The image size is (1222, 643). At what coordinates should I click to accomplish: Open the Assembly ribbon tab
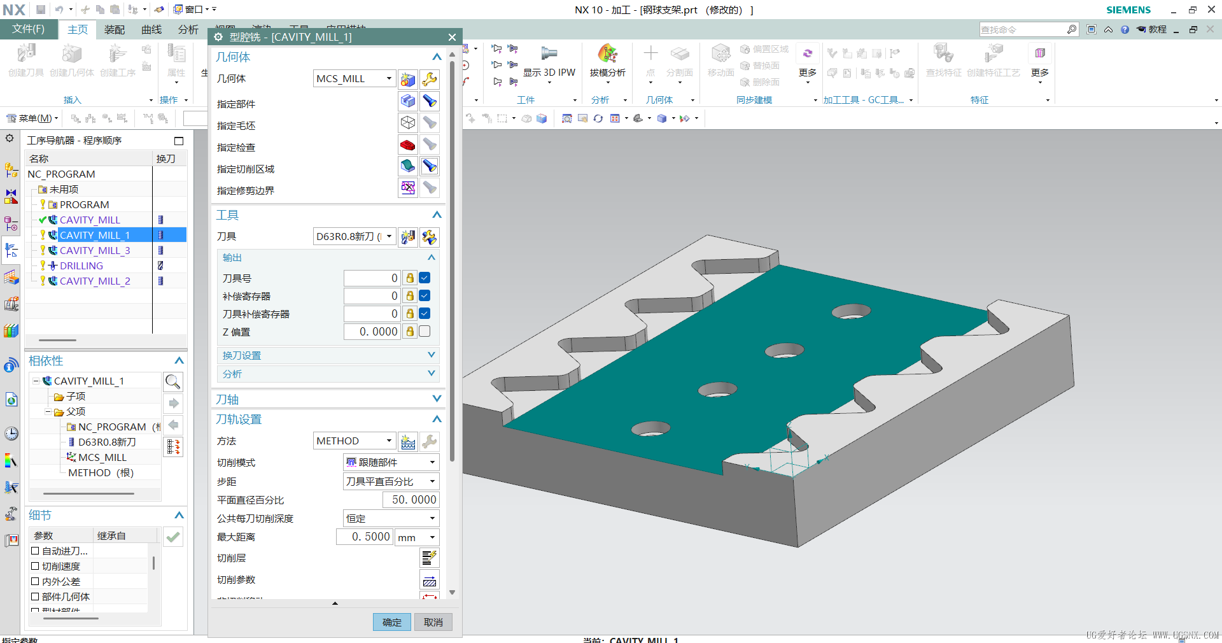(x=115, y=30)
